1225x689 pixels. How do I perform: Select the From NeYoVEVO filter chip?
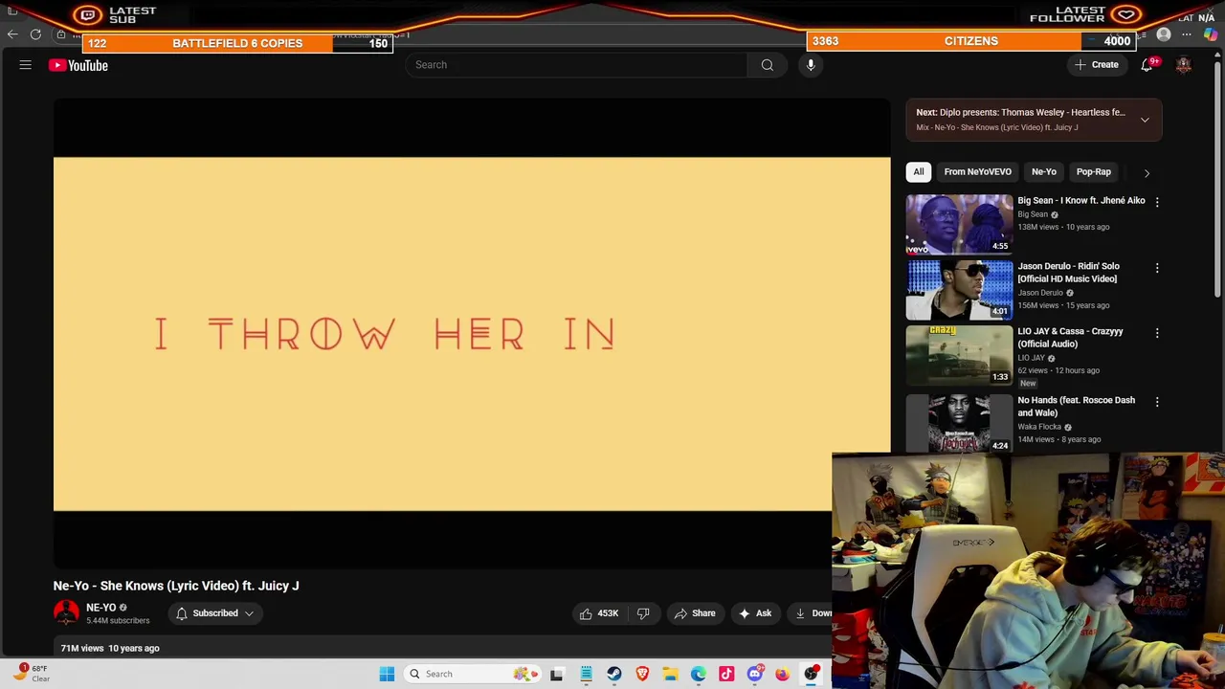pyautogui.click(x=977, y=172)
